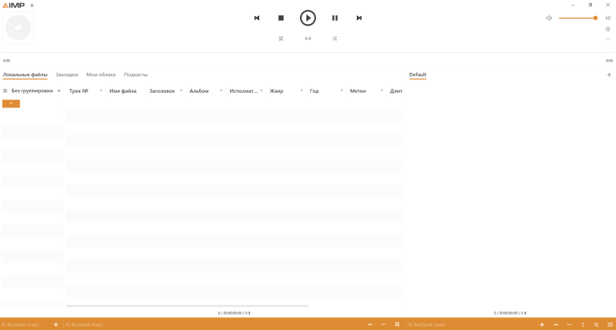This screenshot has width=616, height=330.
Task: Open the Год column filter arrow
Action: pyautogui.click(x=342, y=91)
